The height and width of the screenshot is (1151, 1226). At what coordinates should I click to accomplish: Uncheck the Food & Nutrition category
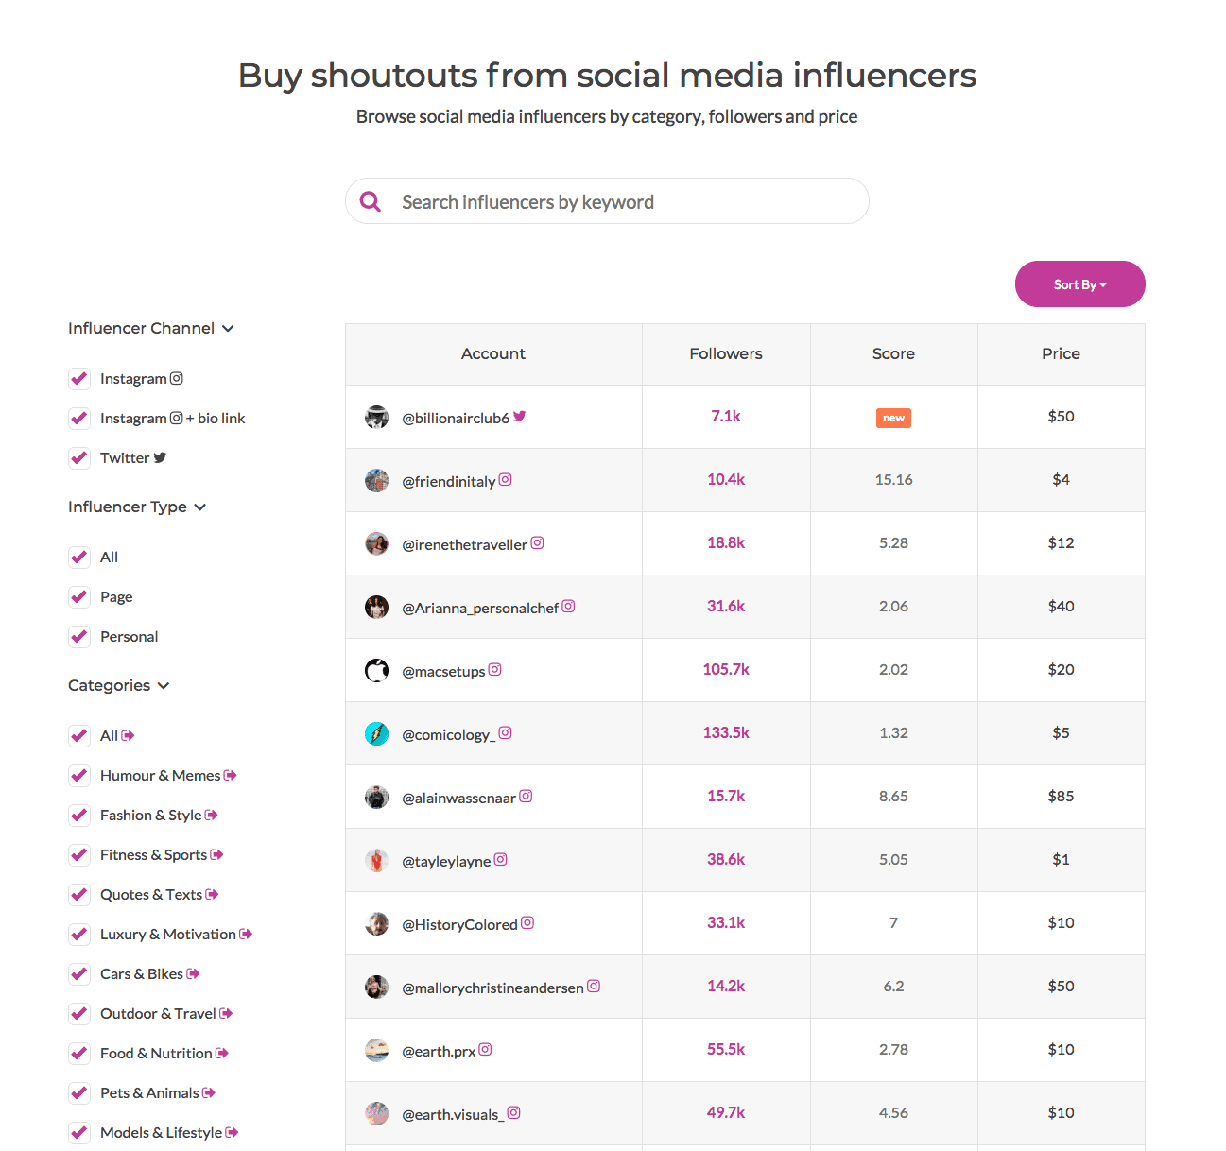[79, 1054]
